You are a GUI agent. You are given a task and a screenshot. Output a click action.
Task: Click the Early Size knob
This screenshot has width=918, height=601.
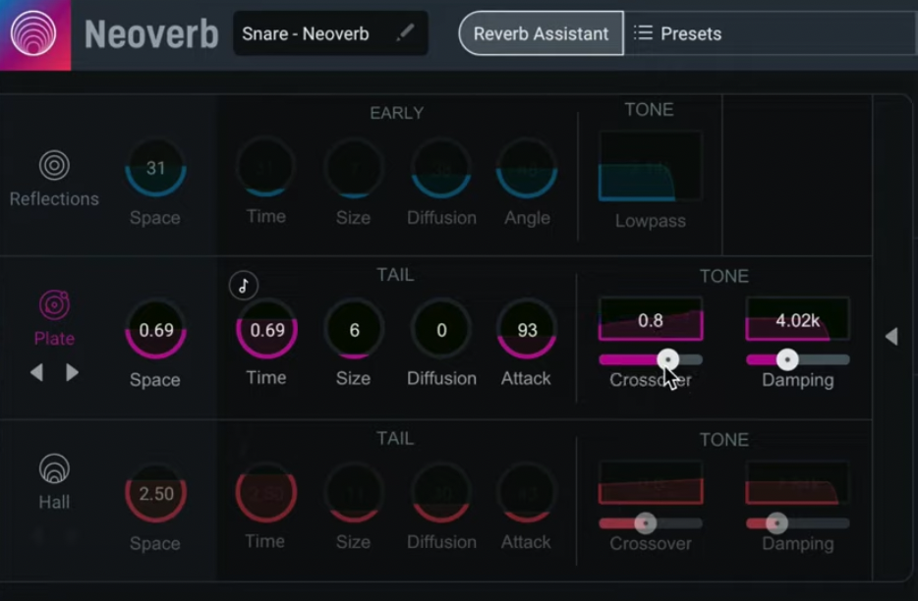pyautogui.click(x=354, y=168)
